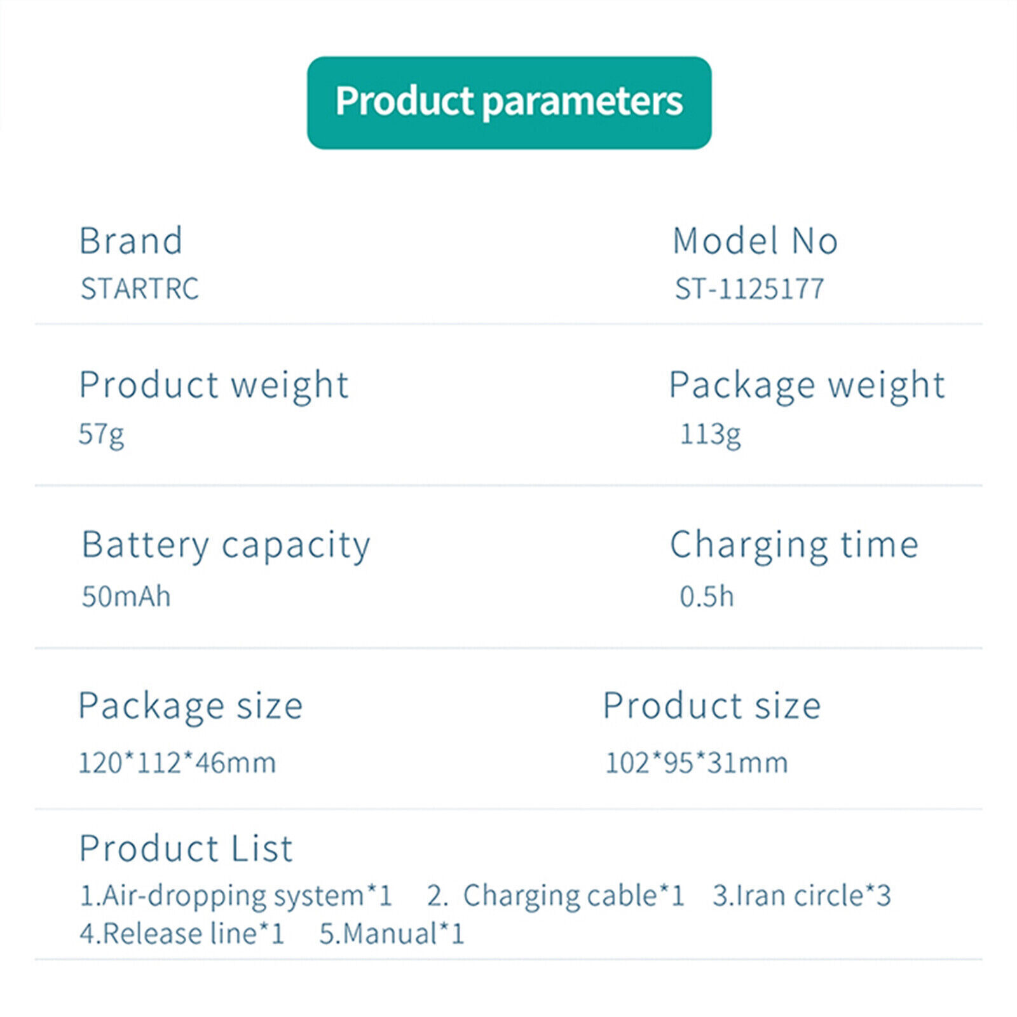Click model number ST-1125177
The image size is (1017, 1017).
point(749,289)
